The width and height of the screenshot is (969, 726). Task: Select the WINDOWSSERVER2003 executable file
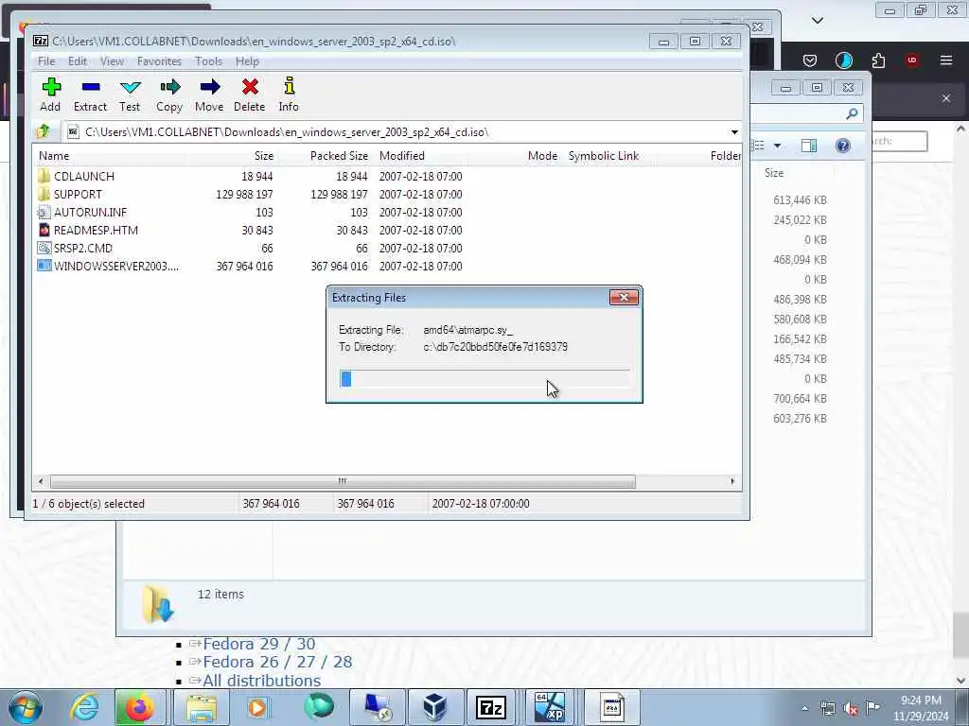pyautogui.click(x=116, y=266)
